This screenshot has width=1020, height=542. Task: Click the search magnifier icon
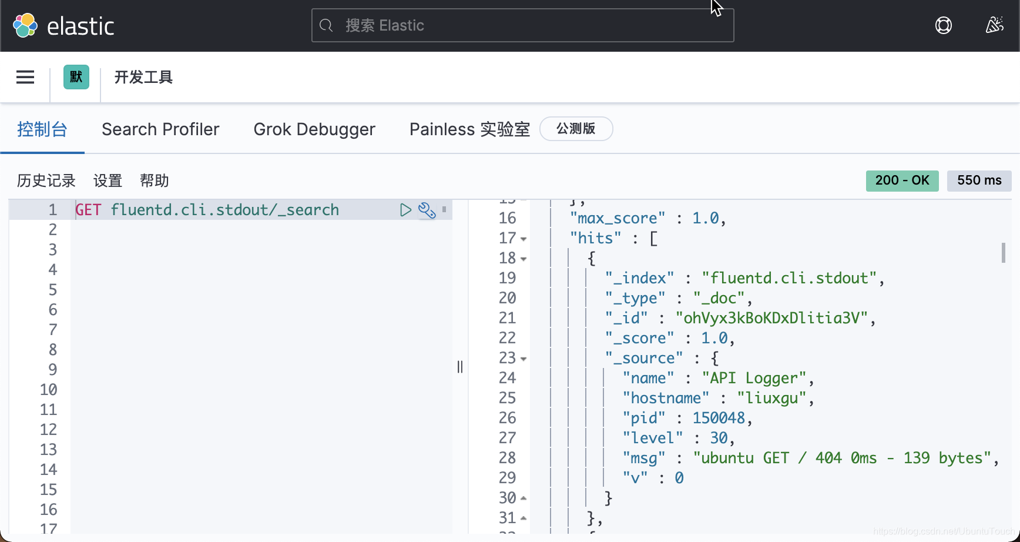tap(326, 25)
